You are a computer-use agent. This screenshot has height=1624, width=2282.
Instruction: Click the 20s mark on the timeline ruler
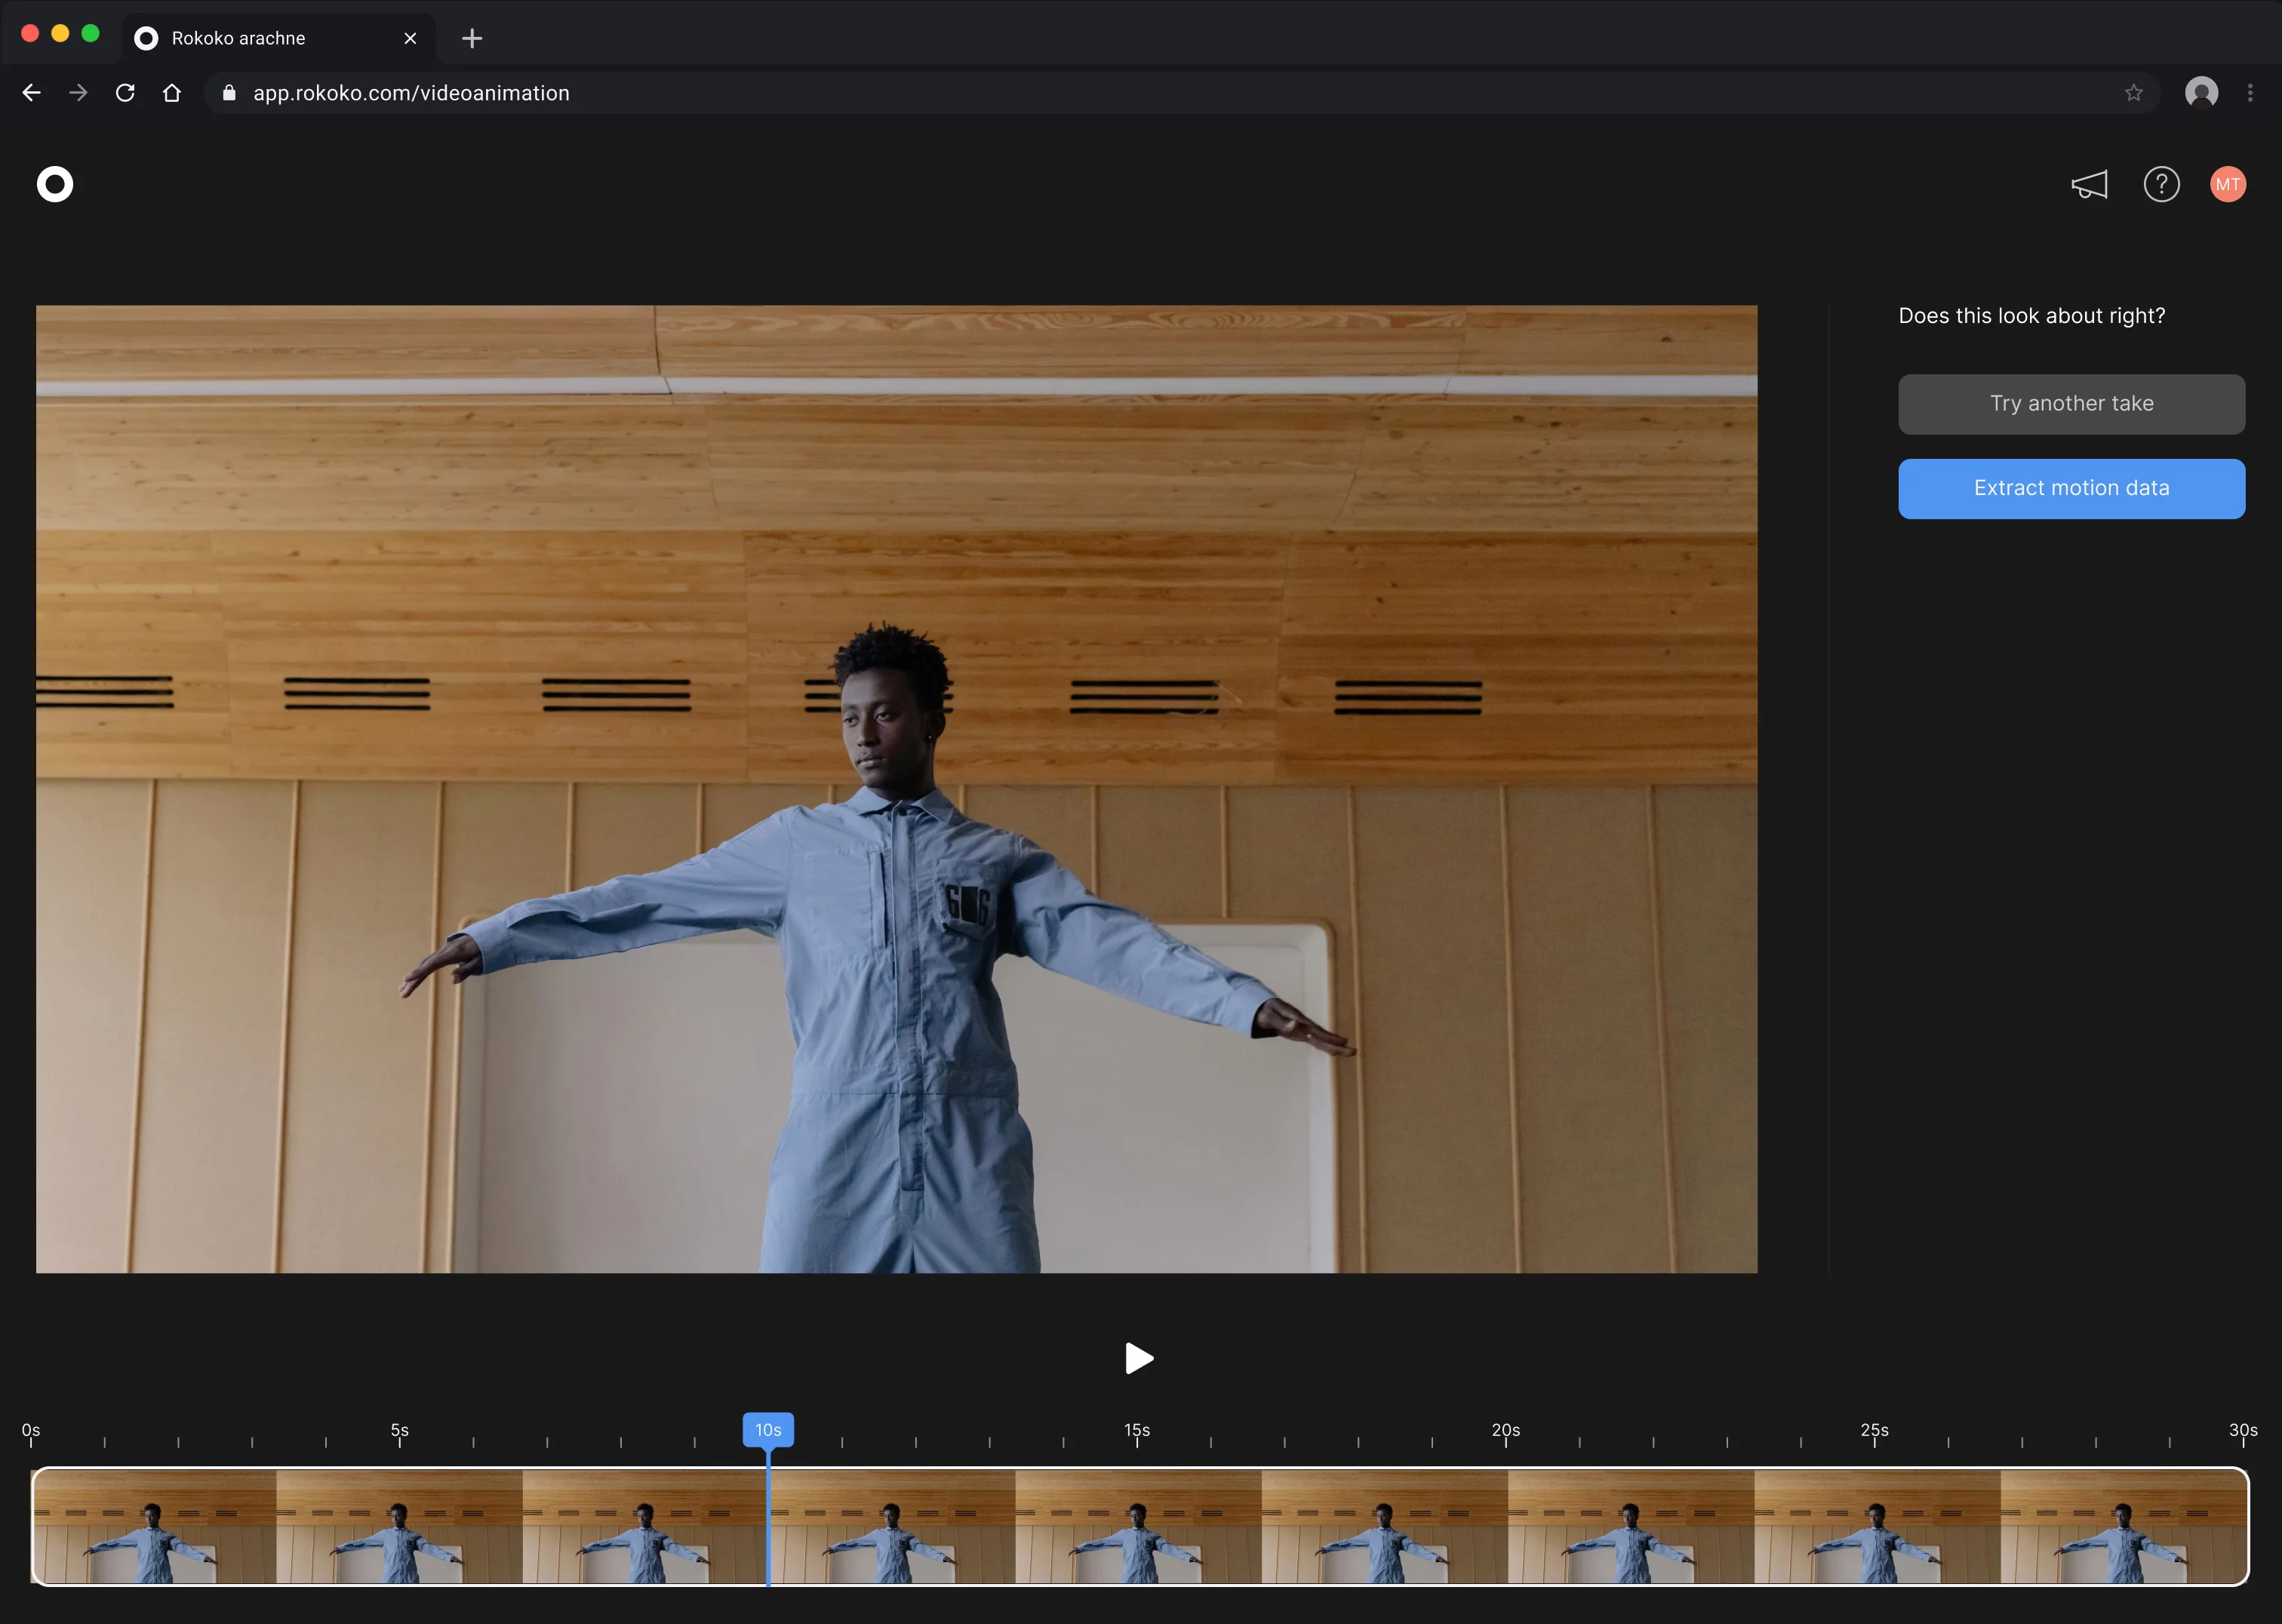click(1505, 1430)
